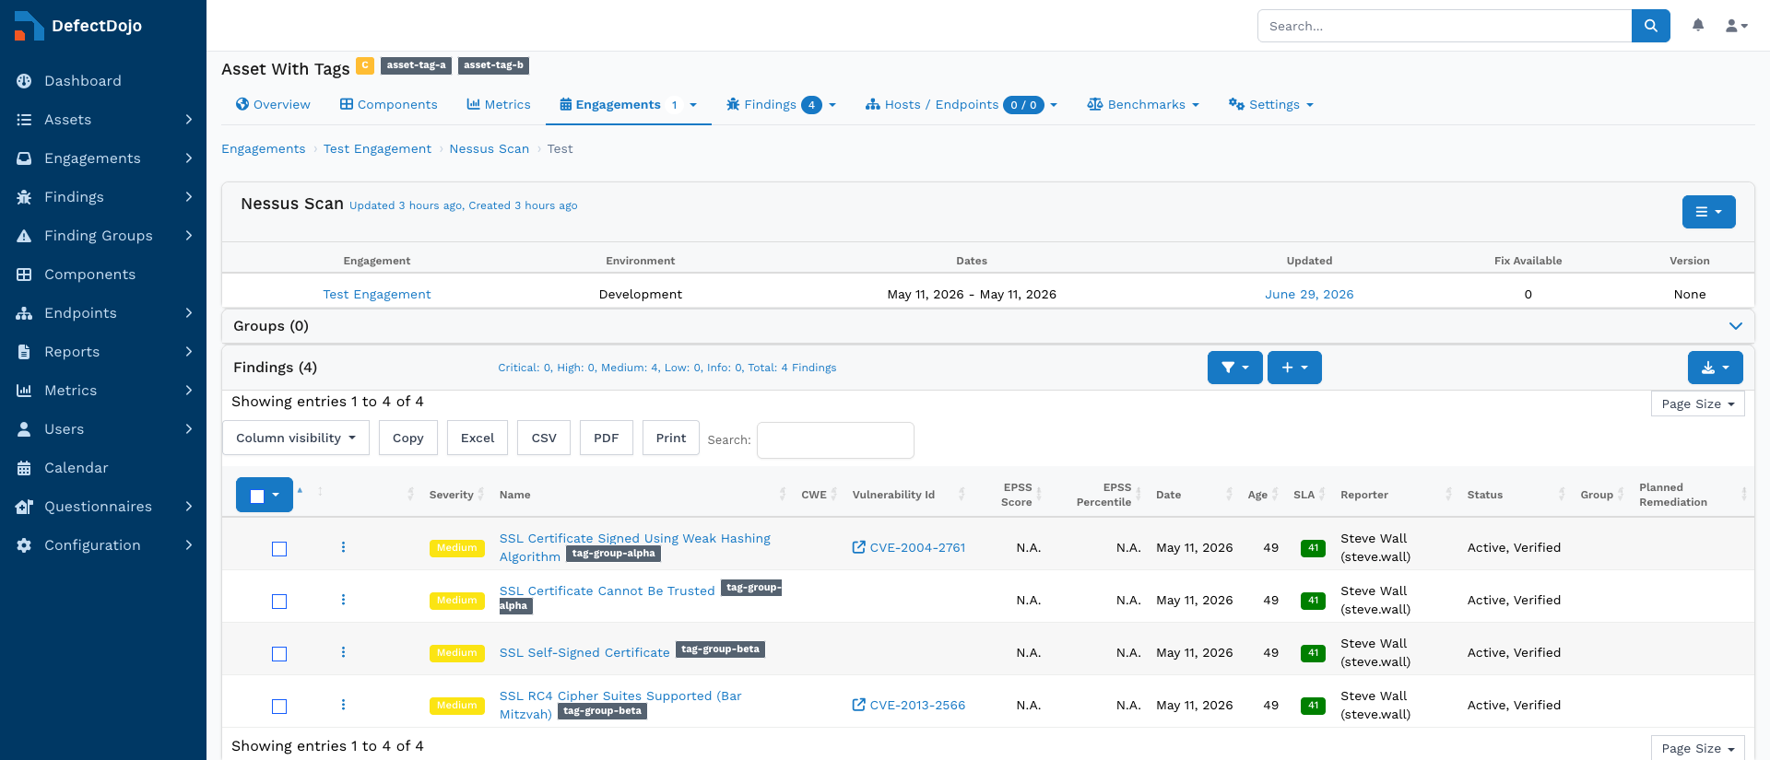
Task: Open the Settings tab dropdown
Action: tap(1270, 104)
